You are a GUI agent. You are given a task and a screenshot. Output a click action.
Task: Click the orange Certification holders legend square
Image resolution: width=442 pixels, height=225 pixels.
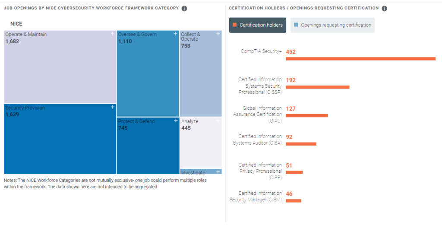[x=235, y=25]
